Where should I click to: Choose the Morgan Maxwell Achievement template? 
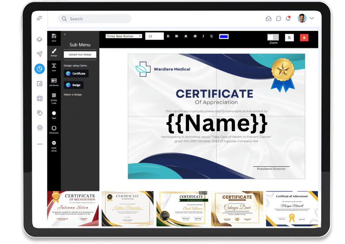(x=292, y=208)
